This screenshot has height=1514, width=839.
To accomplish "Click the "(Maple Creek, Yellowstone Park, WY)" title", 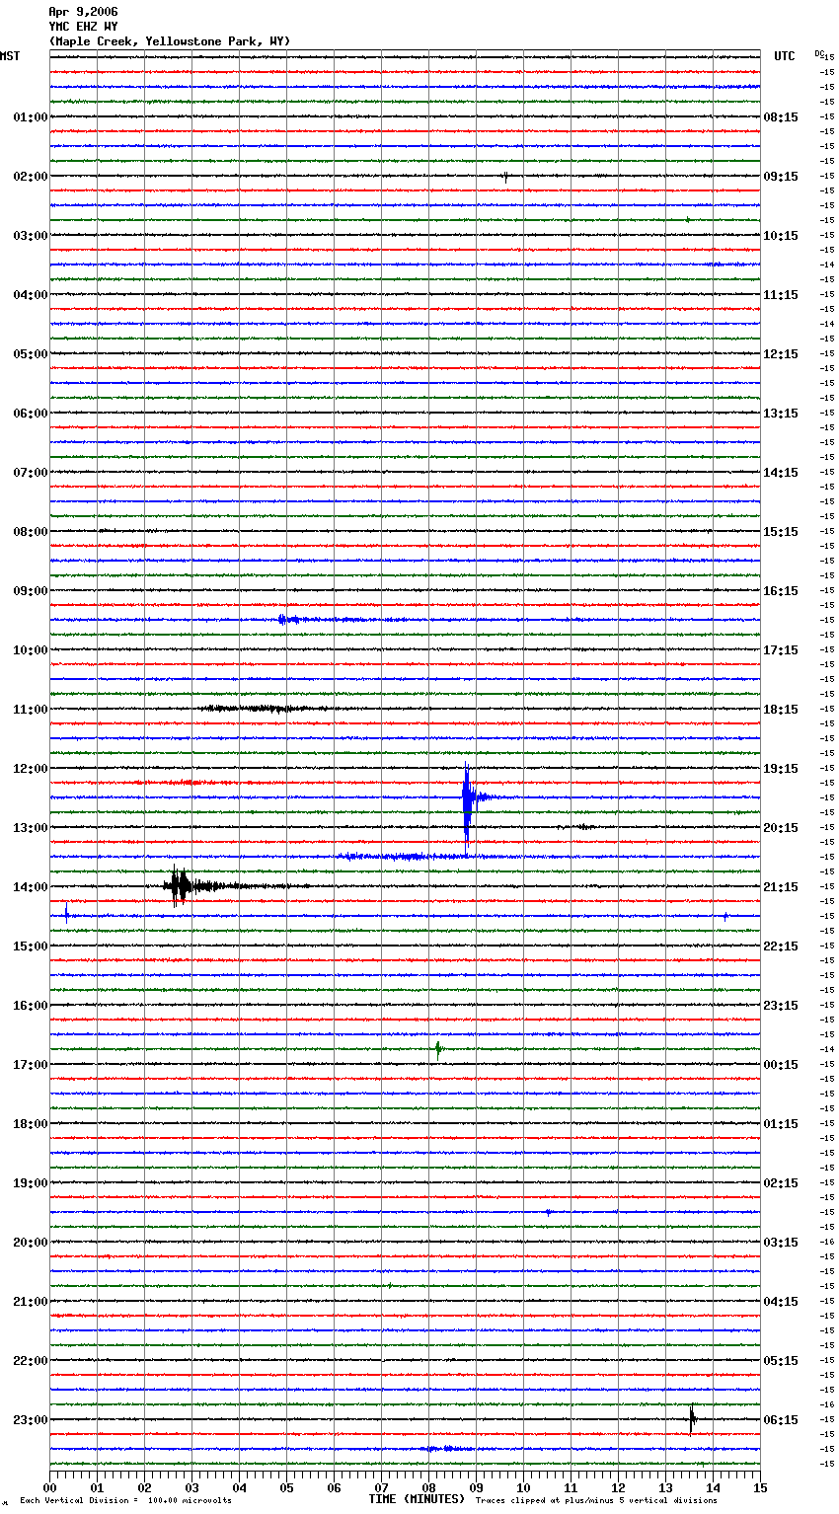I will pos(170,41).
